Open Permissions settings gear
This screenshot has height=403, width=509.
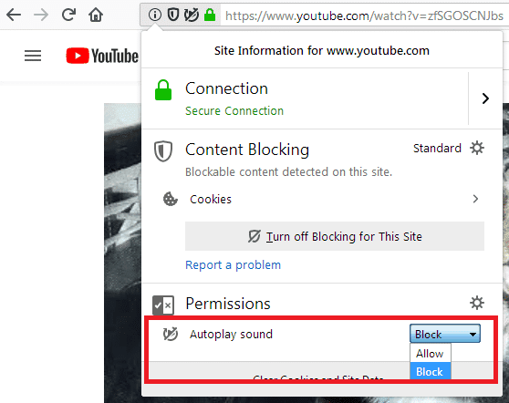click(477, 303)
